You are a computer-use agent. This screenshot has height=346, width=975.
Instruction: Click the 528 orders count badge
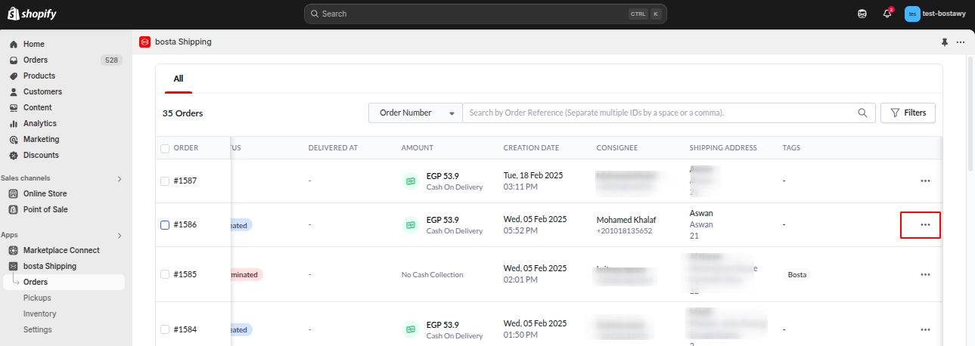coord(111,60)
